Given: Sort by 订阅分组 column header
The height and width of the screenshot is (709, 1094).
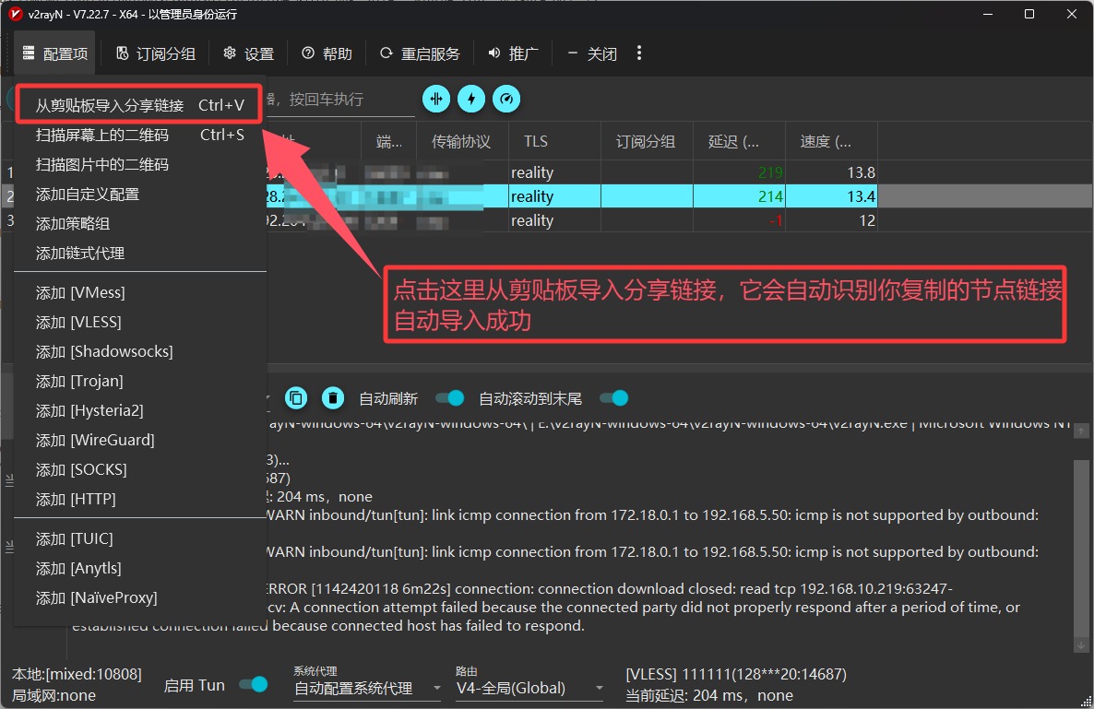Looking at the screenshot, I should [x=647, y=141].
